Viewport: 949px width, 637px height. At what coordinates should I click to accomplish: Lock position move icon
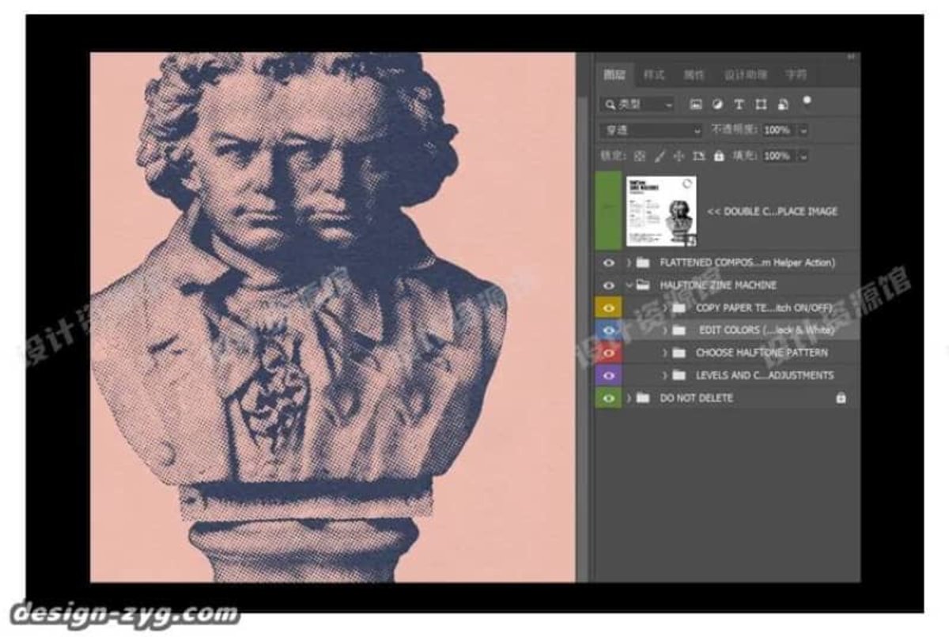tap(679, 156)
